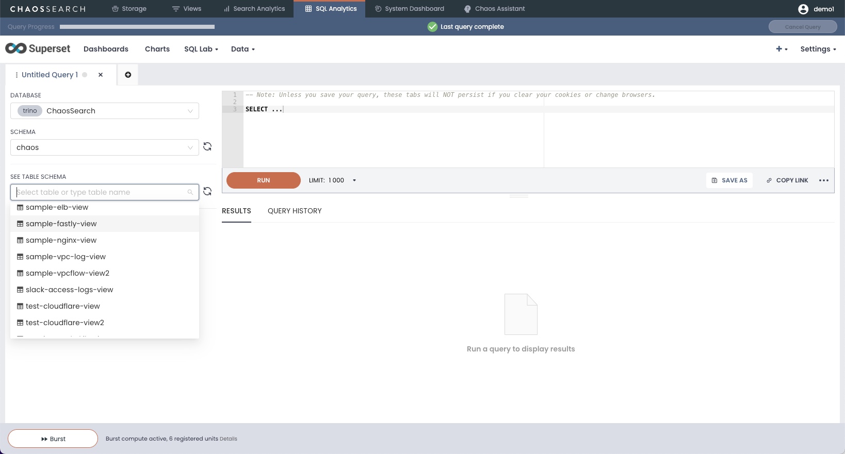Choose slack-access-logs-view from the list
Viewport: 845px width, 454px height.
[x=105, y=290]
